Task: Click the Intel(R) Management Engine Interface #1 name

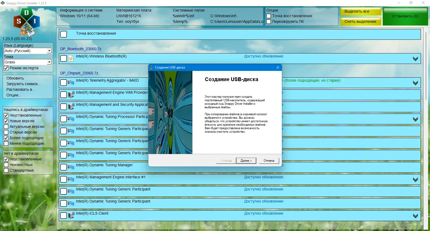Action: (x=110, y=177)
